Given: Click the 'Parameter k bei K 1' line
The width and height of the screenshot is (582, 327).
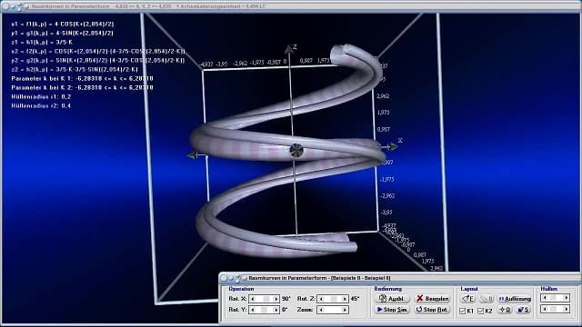Looking at the screenshot, I should (x=82, y=79).
